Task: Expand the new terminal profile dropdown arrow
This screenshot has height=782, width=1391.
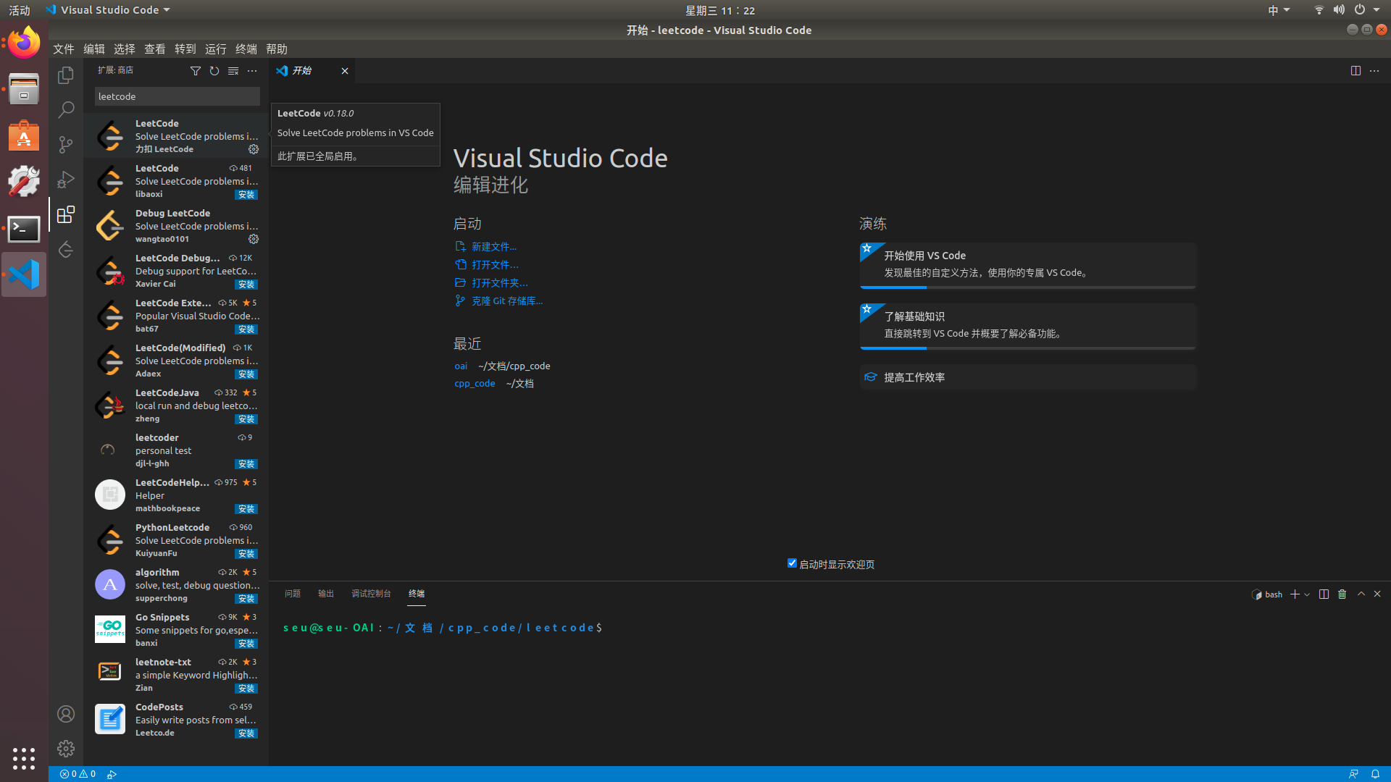Action: click(1307, 594)
